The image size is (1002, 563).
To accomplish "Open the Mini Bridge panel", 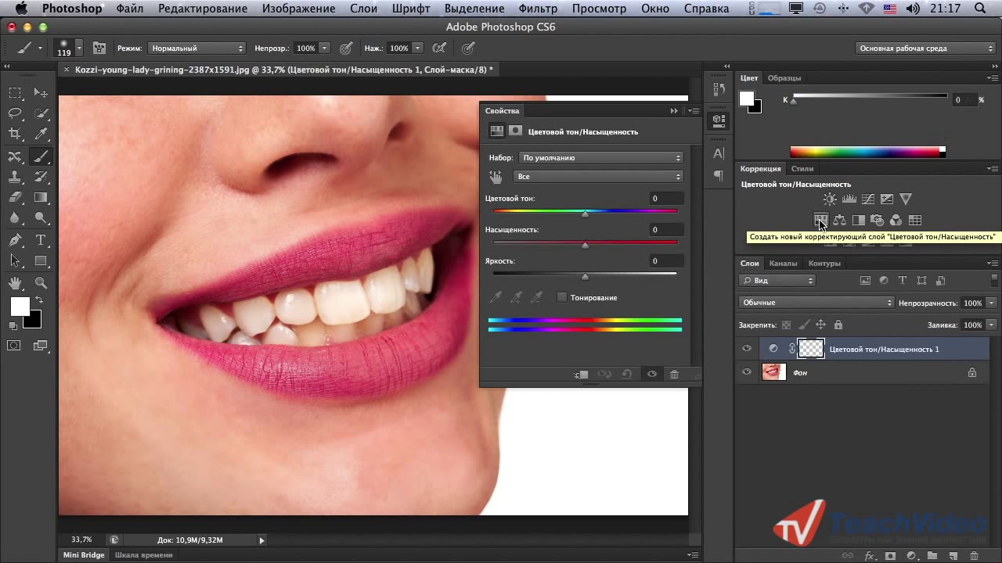I will tap(84, 555).
